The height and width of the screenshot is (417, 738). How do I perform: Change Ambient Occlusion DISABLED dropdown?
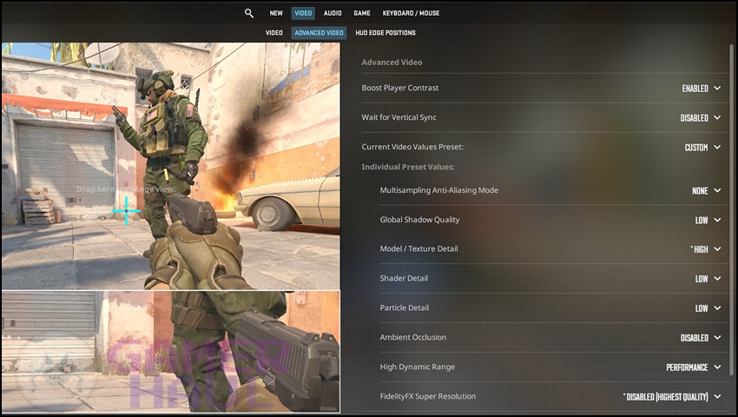point(701,338)
